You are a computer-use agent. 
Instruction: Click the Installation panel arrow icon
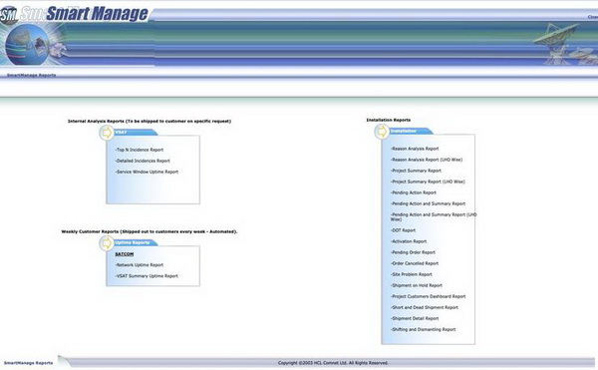(382, 132)
